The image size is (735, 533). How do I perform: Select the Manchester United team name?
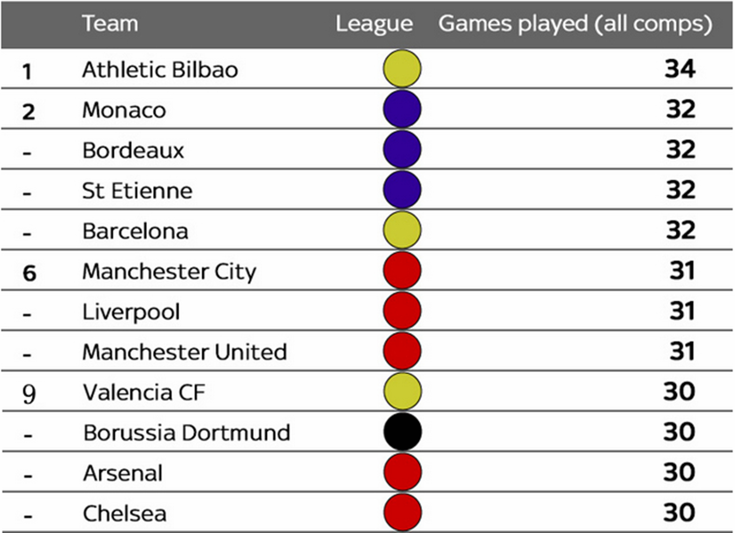(x=184, y=352)
